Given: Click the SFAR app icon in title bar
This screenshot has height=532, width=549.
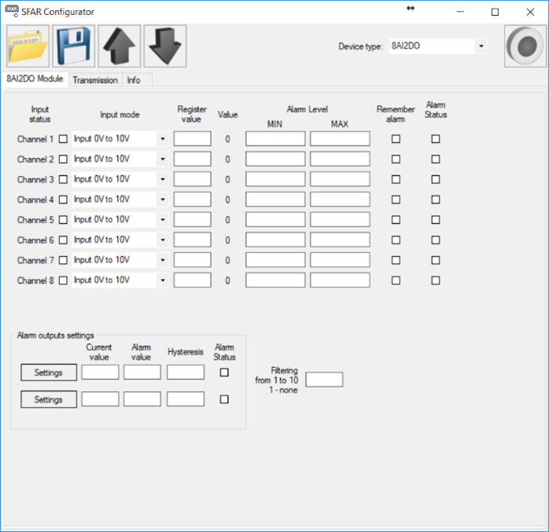Looking at the screenshot, I should coord(12,12).
